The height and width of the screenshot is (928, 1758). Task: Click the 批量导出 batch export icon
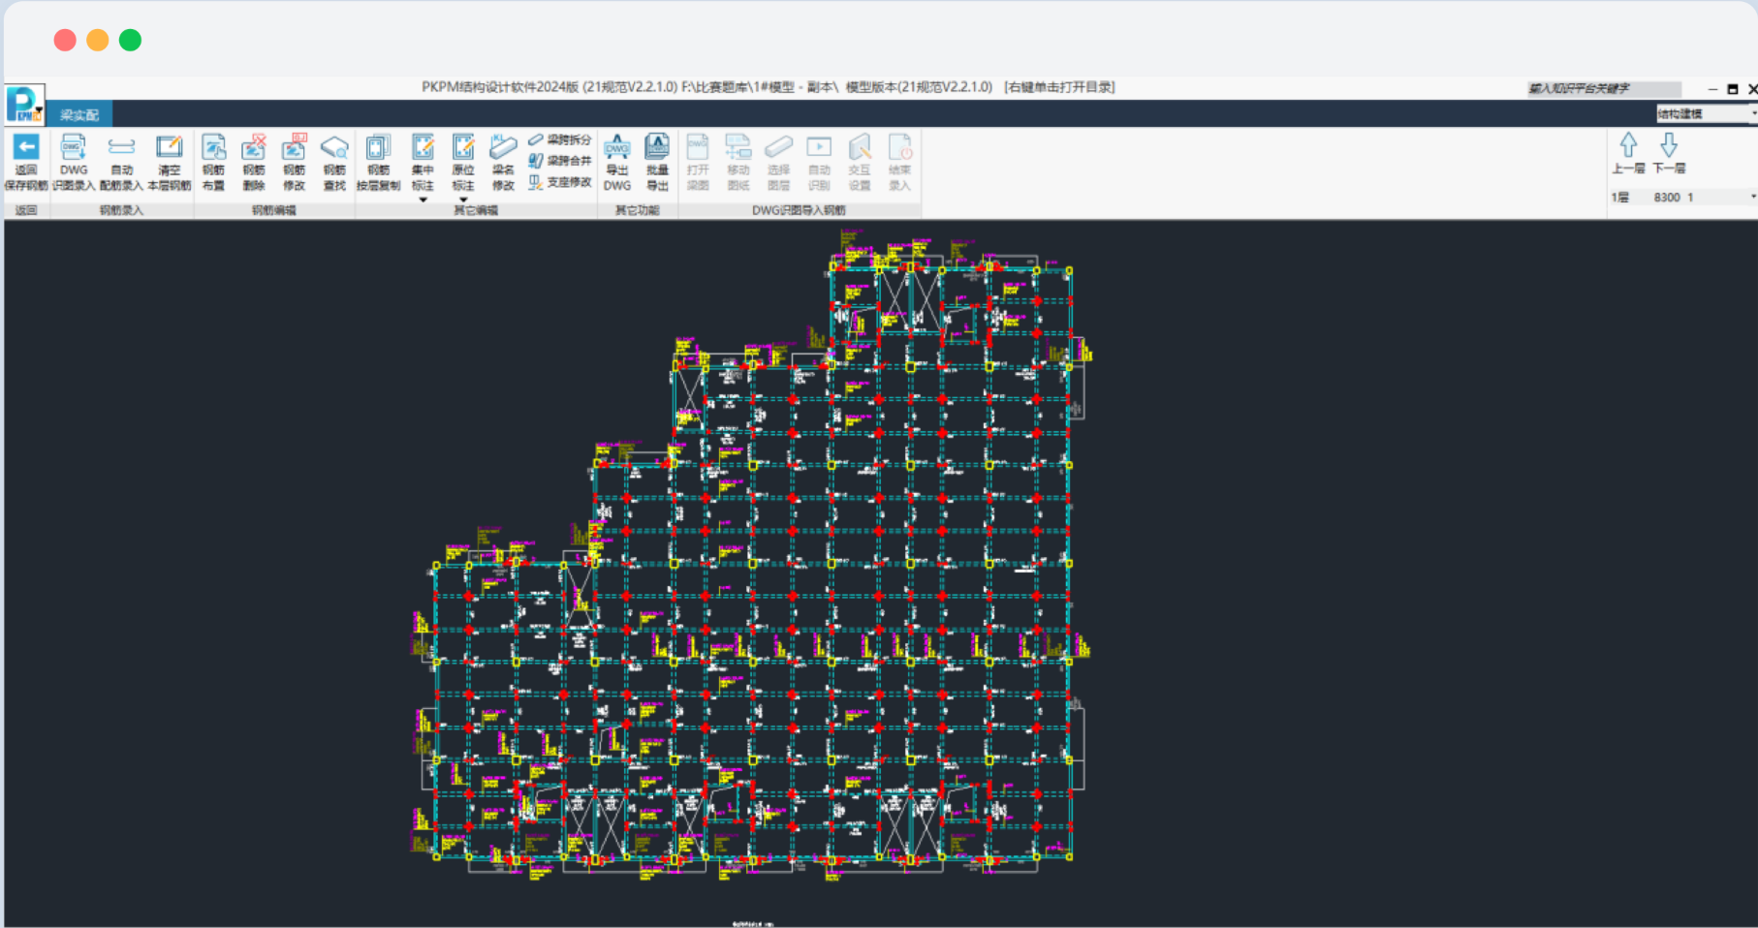click(x=657, y=148)
